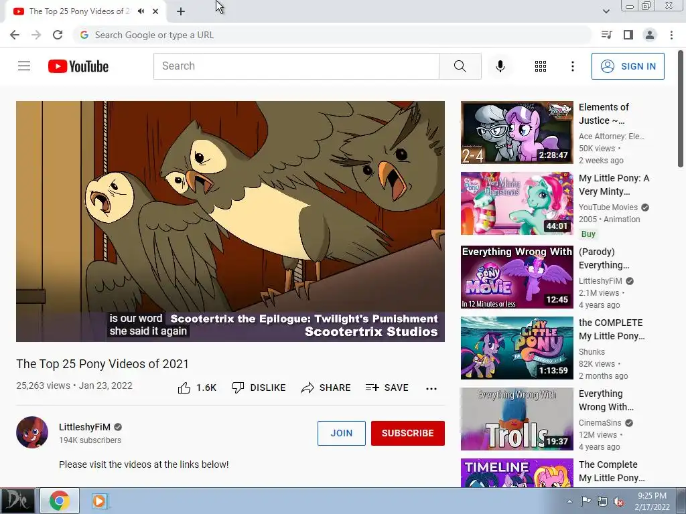Screen dimensions: 686x514
Task: Open the COMPLETE My Little Pony thumbnail
Action: click(517, 348)
